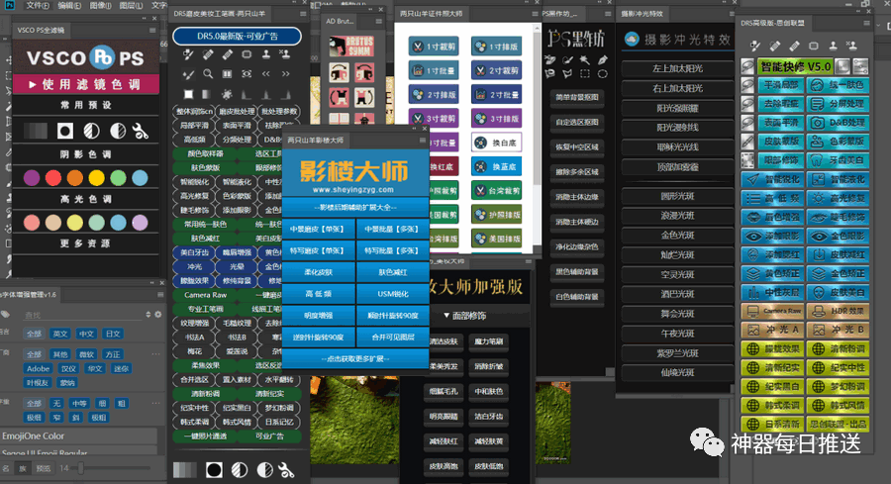
Task: Click the double right arrows icon in DR5 panel
Action: (x=286, y=74)
